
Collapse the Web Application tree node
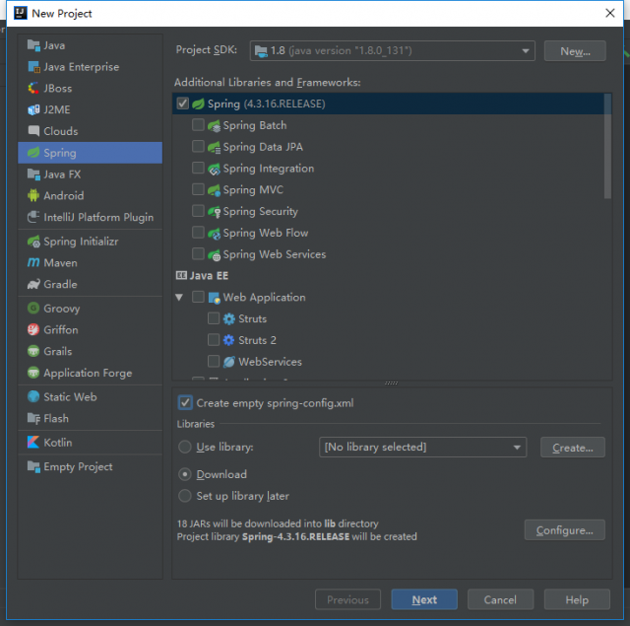pos(179,298)
